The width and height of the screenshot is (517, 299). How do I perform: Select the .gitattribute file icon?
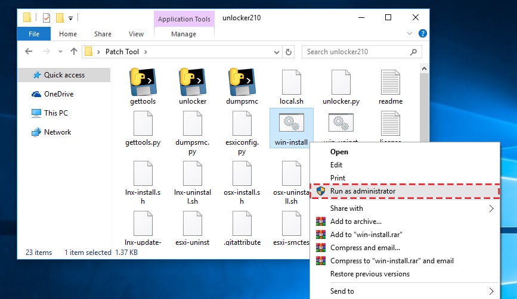(242, 223)
